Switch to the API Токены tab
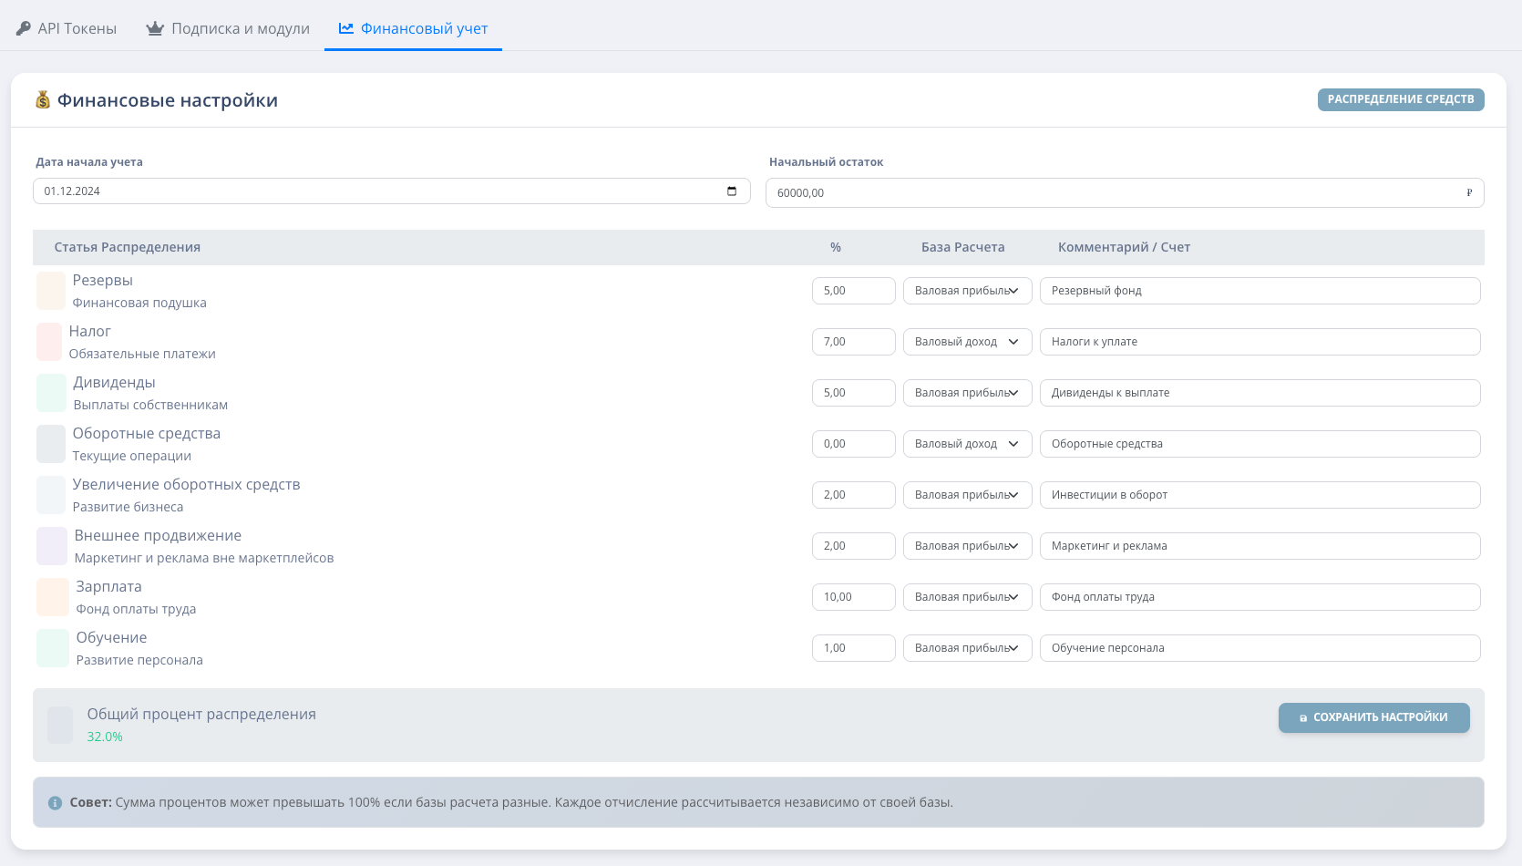The image size is (1522, 866). (x=67, y=28)
